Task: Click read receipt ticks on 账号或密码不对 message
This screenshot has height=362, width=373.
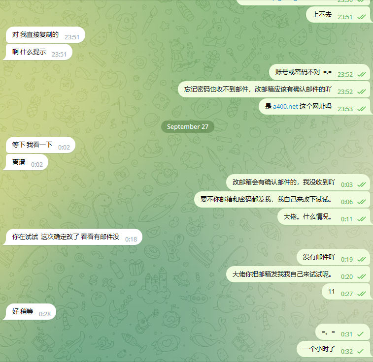Action: (x=362, y=75)
